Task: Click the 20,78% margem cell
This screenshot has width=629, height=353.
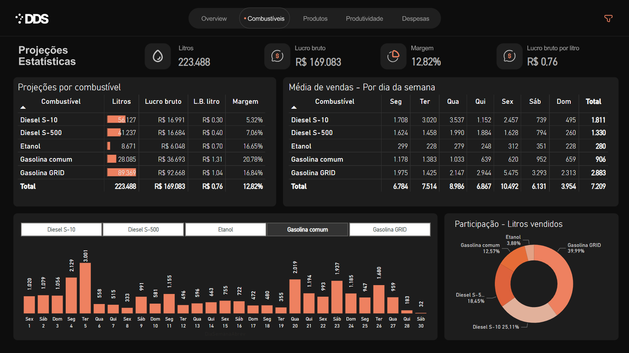Action: (x=253, y=159)
